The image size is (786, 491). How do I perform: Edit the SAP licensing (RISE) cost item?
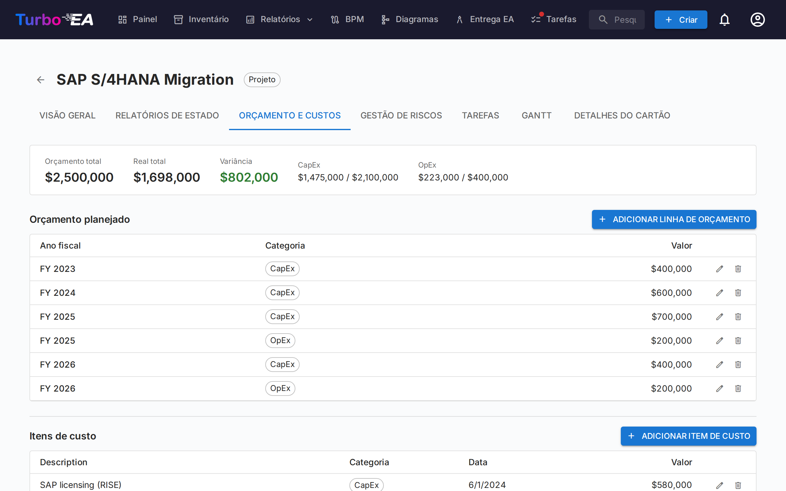pos(719,485)
